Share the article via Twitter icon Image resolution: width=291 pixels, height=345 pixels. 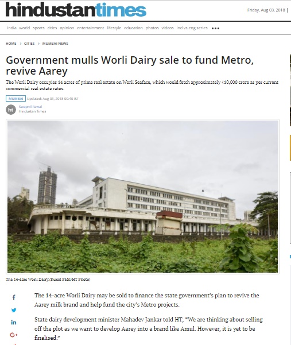tap(14, 310)
